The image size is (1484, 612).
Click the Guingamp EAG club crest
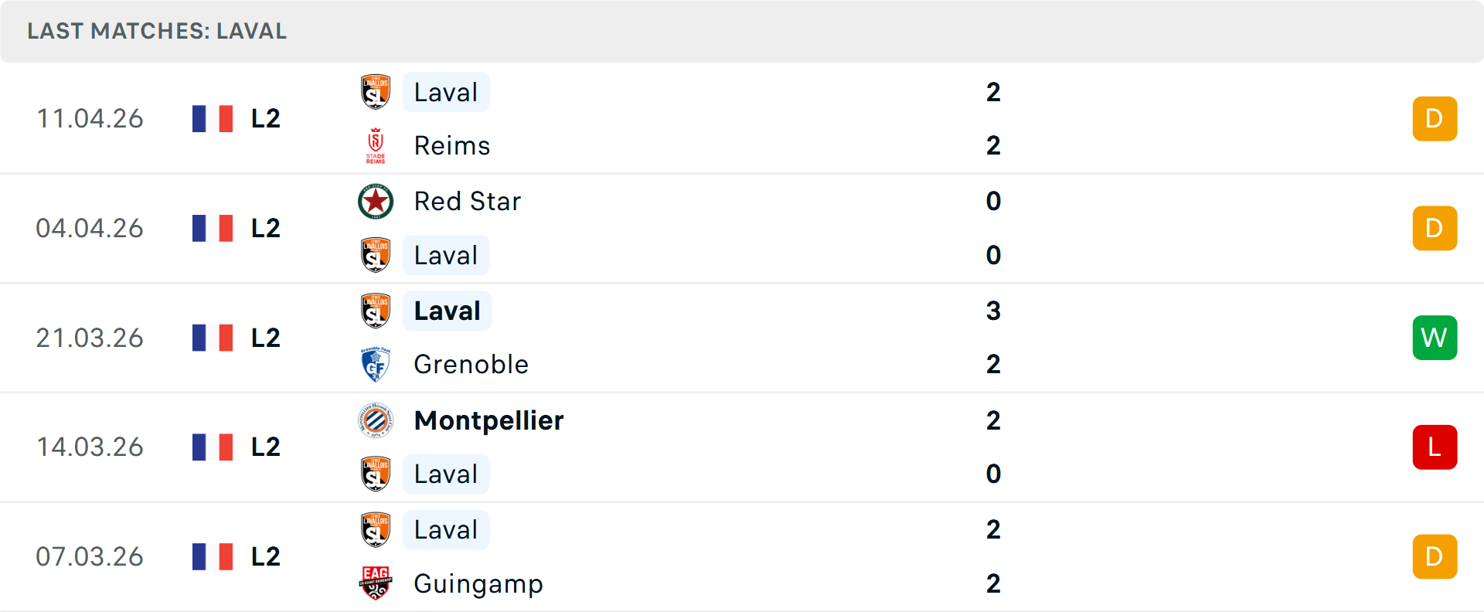coord(376,583)
